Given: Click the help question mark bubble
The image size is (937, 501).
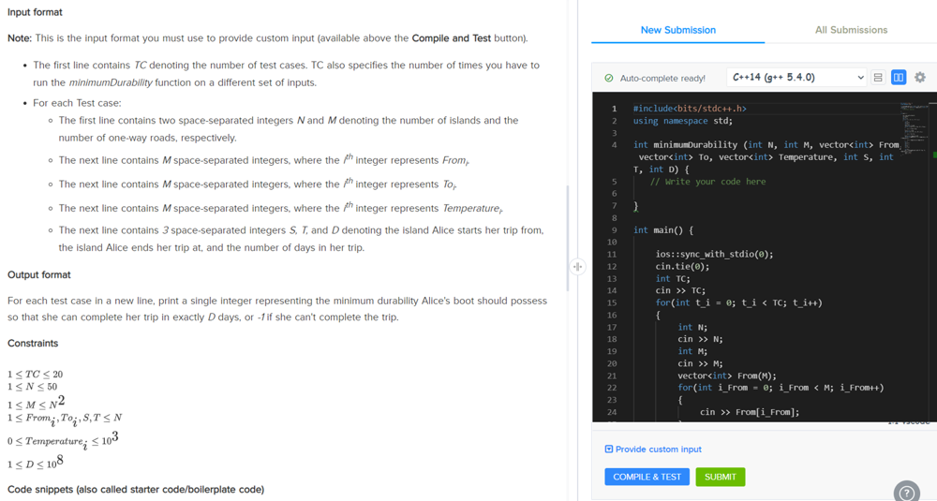Looking at the screenshot, I should coord(906,492).
